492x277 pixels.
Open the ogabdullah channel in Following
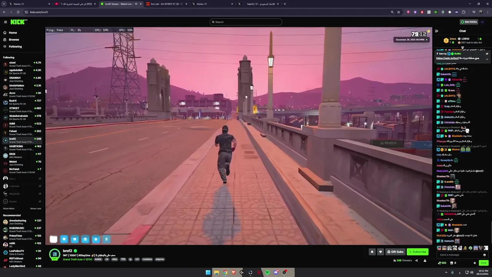tap(22, 72)
